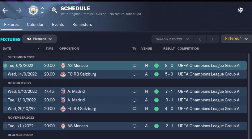Toggle the checkmark for Tue, 1/11/2022 fixture
Screen dimensions: 252x139
click(x=5, y=126)
